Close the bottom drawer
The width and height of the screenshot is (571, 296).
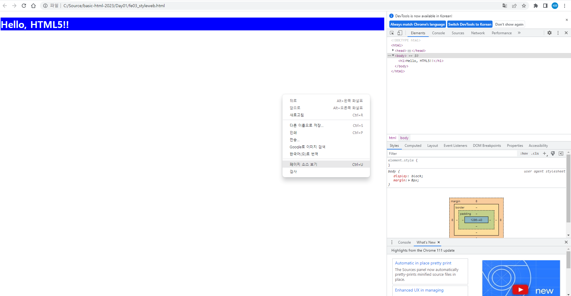(x=566, y=242)
